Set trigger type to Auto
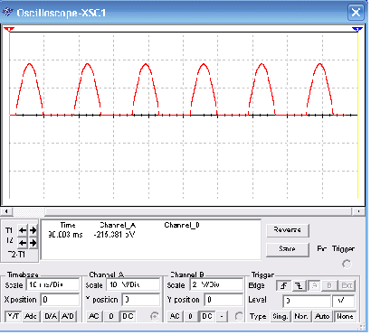 (322, 317)
